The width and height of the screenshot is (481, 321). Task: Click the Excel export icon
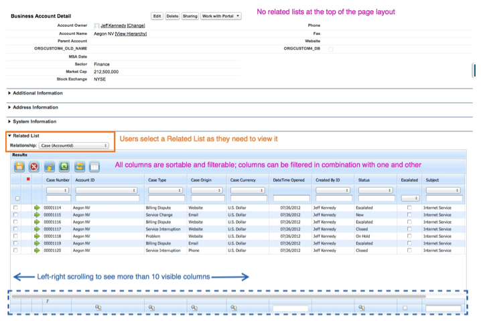click(64, 166)
